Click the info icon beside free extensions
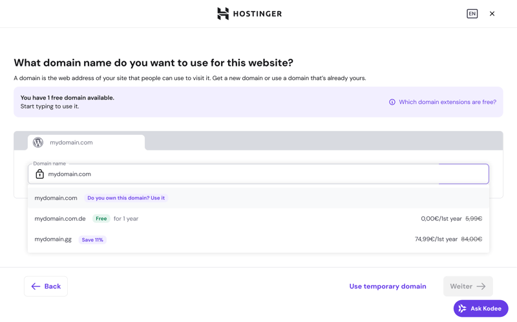 coord(392,102)
